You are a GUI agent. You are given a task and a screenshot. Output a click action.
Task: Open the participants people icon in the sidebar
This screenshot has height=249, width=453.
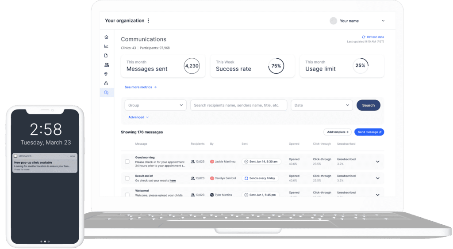point(107,65)
